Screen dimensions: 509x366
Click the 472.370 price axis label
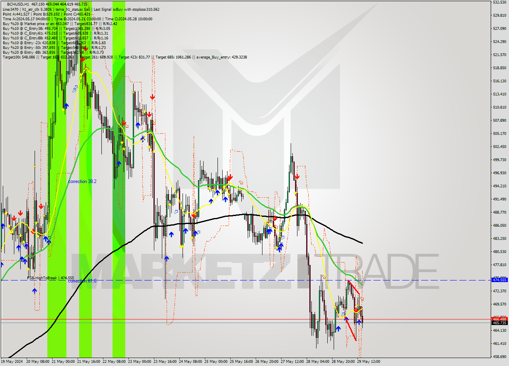(x=499, y=291)
